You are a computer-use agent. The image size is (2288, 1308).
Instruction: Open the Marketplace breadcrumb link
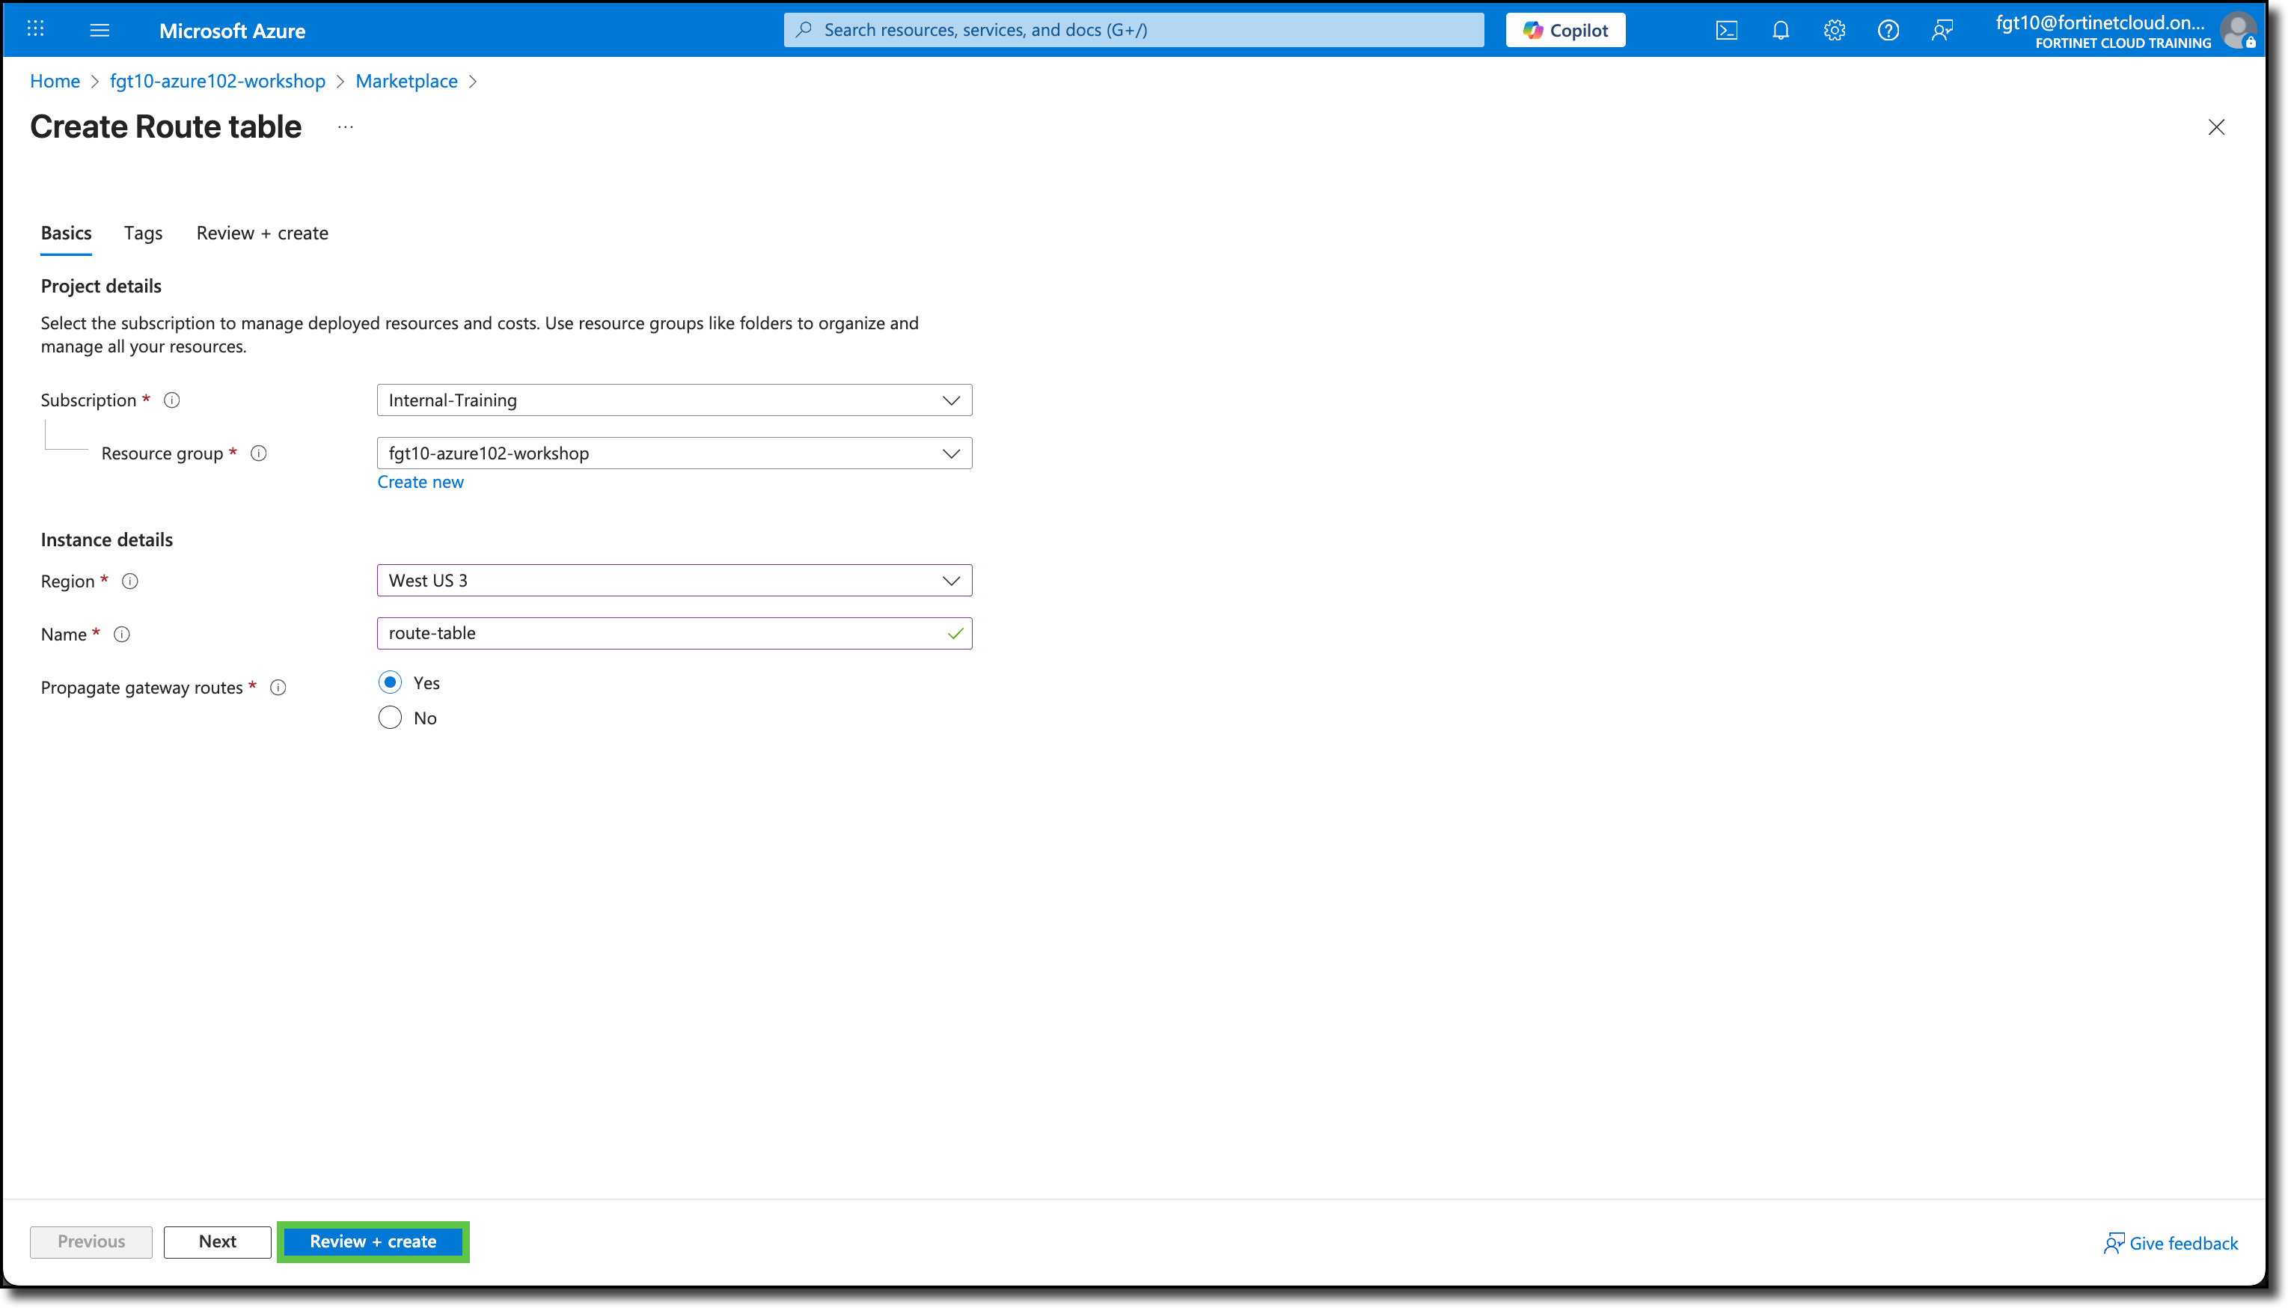(x=407, y=81)
